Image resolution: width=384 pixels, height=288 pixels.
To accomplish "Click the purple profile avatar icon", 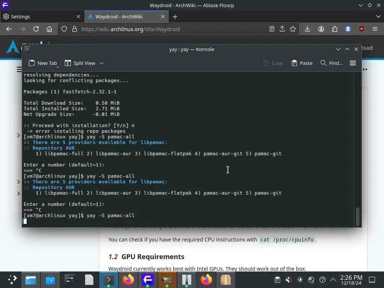I will pos(348,29).
